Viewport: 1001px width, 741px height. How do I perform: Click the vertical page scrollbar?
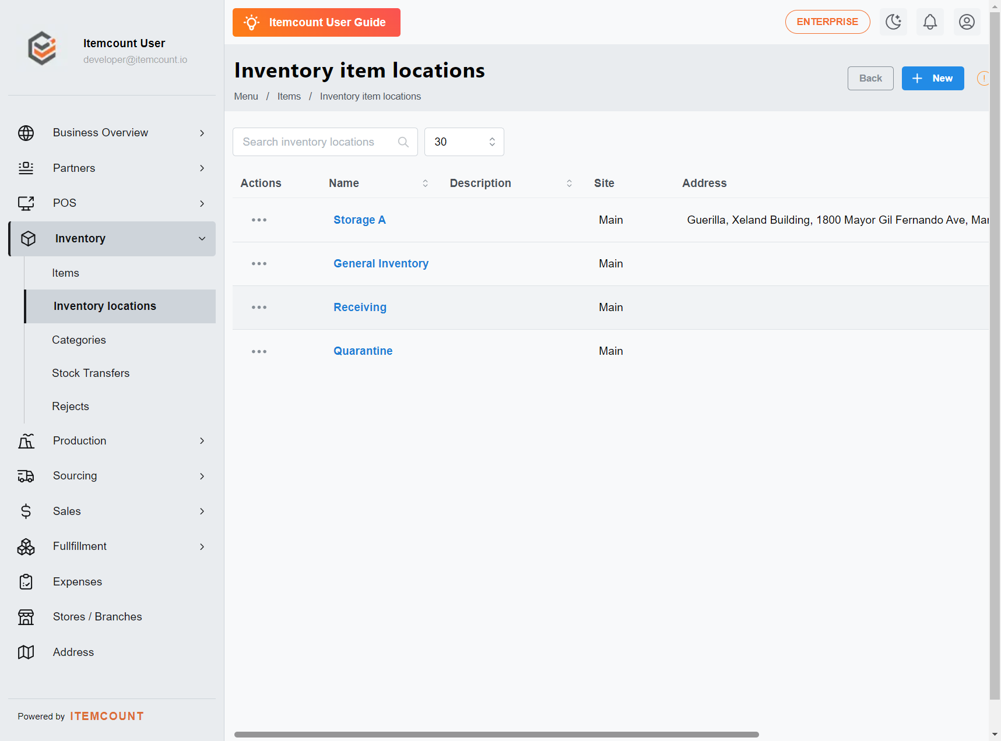click(995, 355)
